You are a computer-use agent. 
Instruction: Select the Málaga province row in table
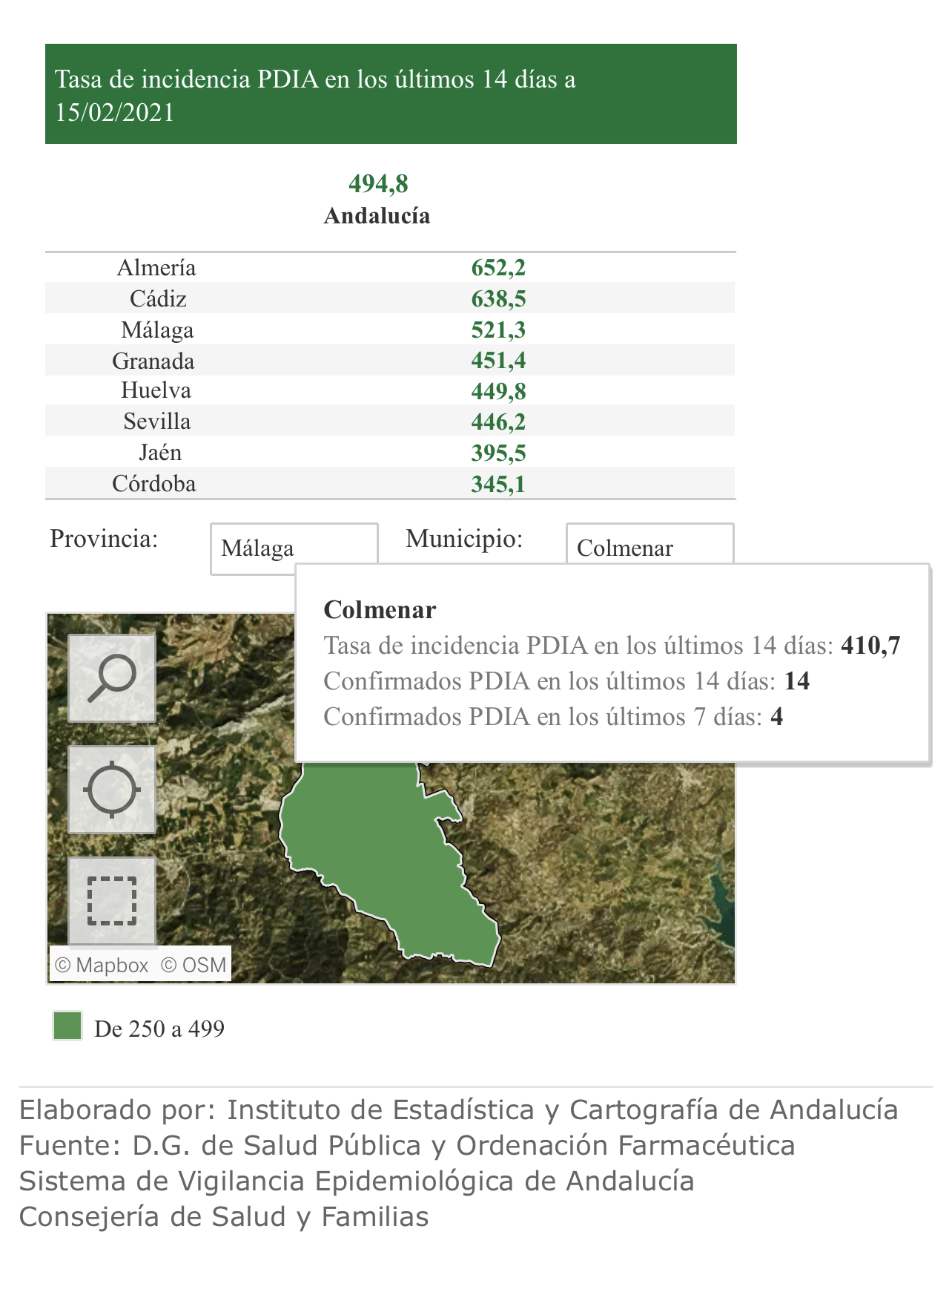(390, 330)
